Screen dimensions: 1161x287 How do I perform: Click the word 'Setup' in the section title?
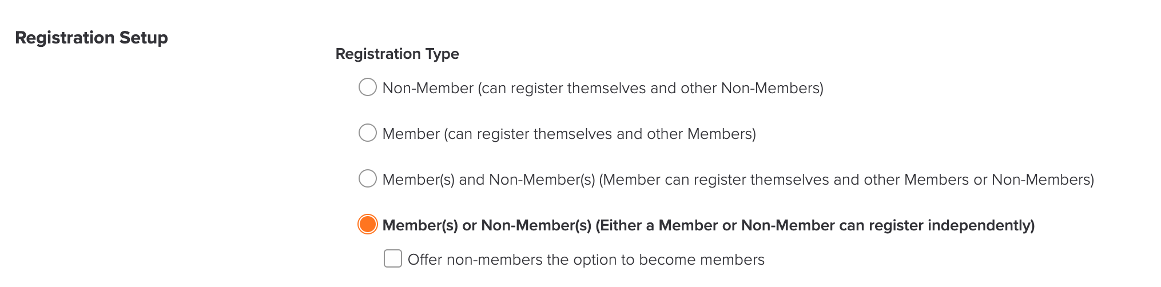[x=144, y=38]
